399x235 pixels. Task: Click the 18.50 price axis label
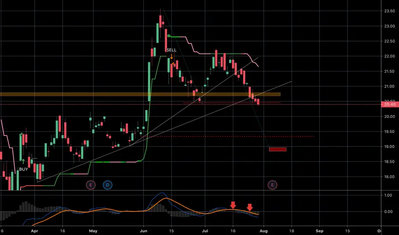click(390, 162)
